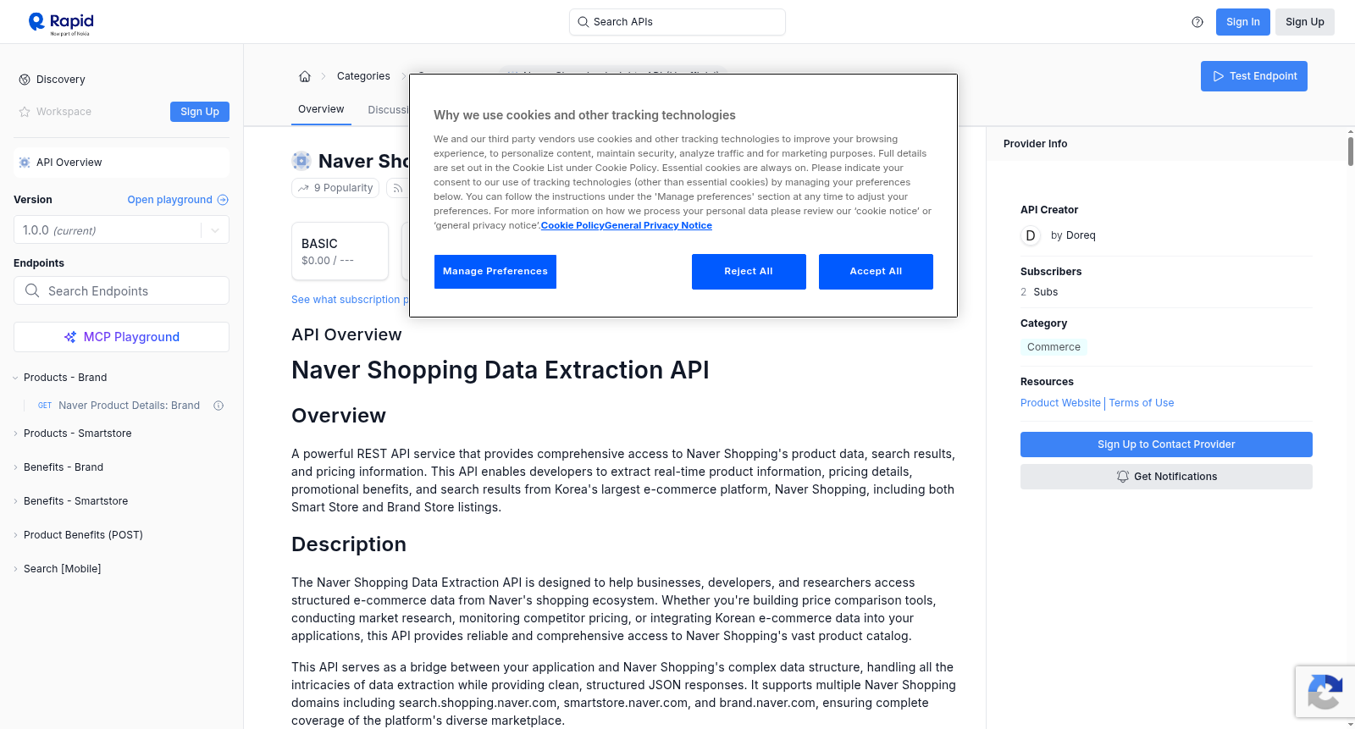The image size is (1355, 729).
Task: Select API Overview in the sidebar
Action: pos(121,163)
